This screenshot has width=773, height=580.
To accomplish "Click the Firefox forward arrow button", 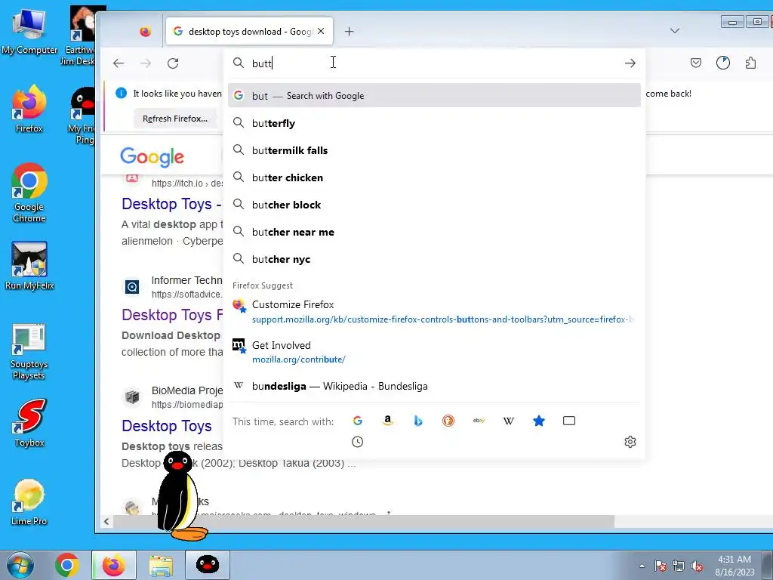I will click(x=146, y=63).
